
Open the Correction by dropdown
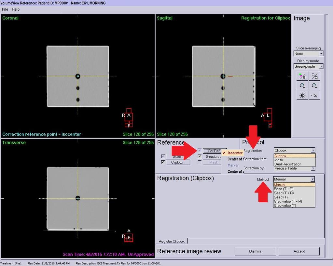(x=295, y=168)
